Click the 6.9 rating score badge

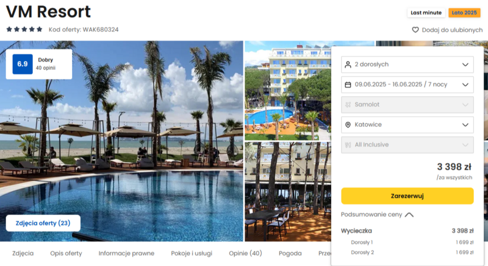[x=23, y=64]
